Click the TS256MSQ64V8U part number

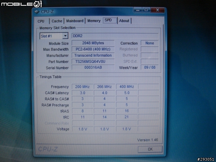tap(93, 61)
